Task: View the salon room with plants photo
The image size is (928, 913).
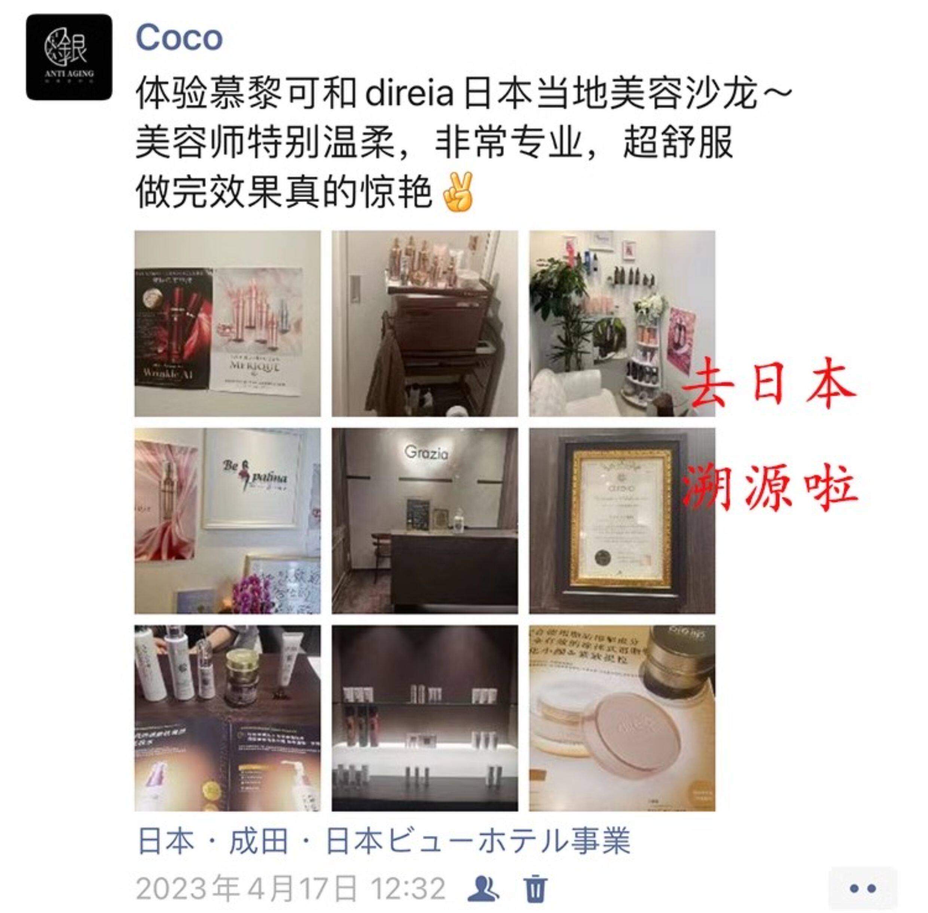Action: [x=622, y=324]
